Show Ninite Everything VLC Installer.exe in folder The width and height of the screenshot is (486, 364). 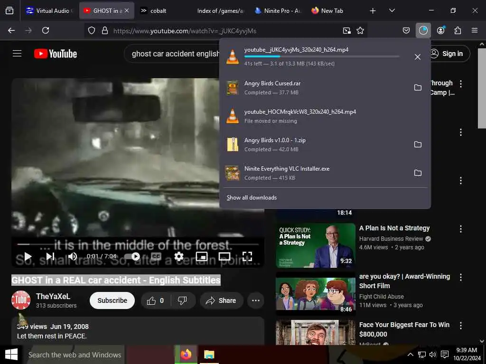point(418,173)
